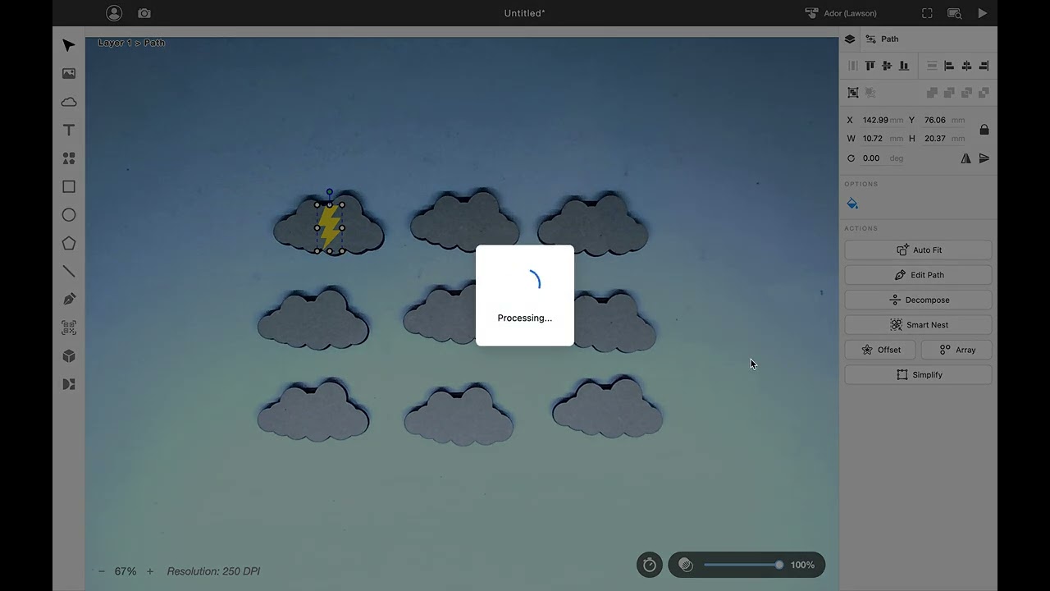Align selected objects to right edge

coord(984,66)
